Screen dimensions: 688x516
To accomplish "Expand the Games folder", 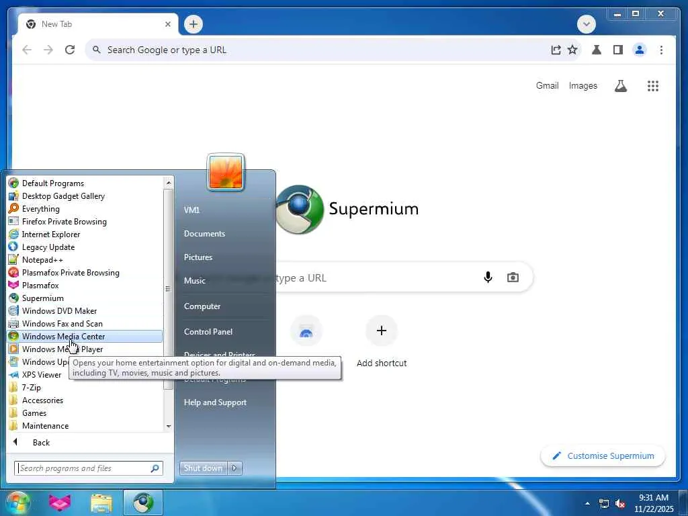I will [x=85, y=413].
